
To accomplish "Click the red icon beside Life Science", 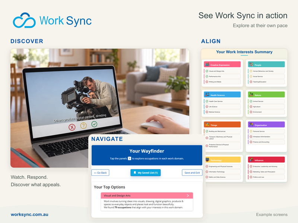I will coord(207,107).
